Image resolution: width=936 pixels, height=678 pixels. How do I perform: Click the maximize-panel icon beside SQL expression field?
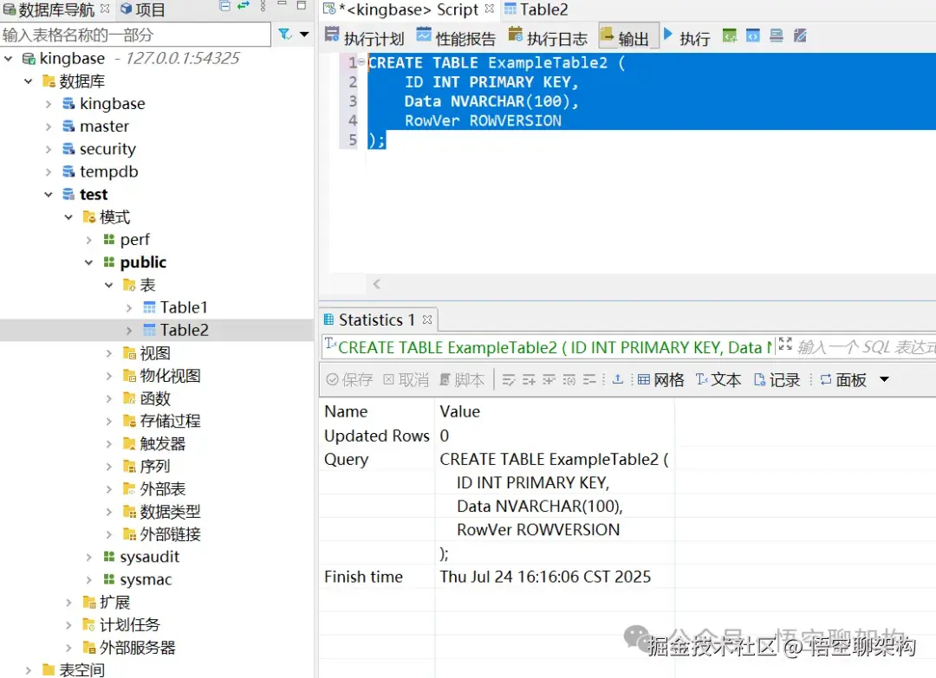click(785, 344)
